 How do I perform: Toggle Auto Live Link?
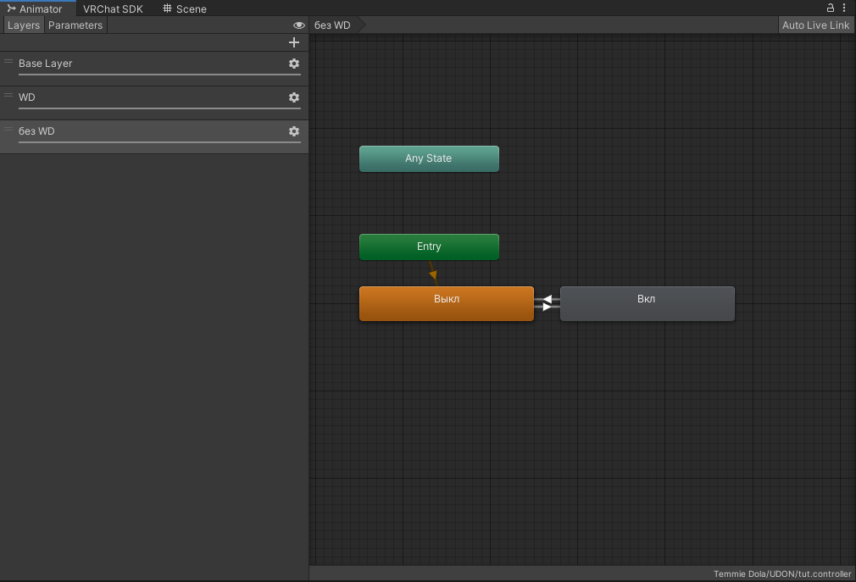pyautogui.click(x=815, y=25)
